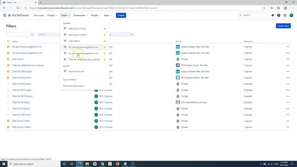Click the Jira Software logo
297x167 pixels.
(19, 15)
